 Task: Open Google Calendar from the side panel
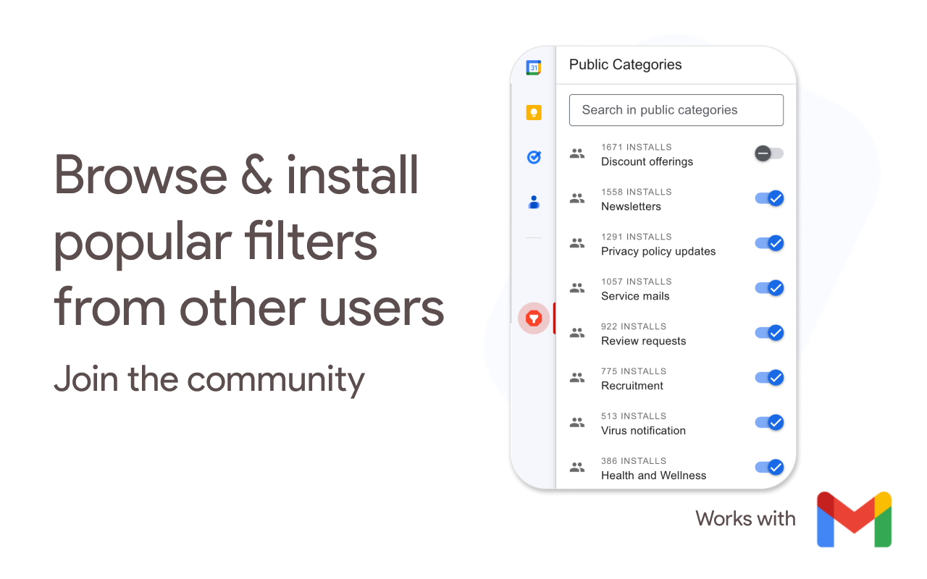[534, 68]
